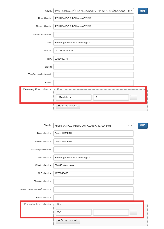
Task: Remove the GV KSeF parameter
Action: pos(133,212)
